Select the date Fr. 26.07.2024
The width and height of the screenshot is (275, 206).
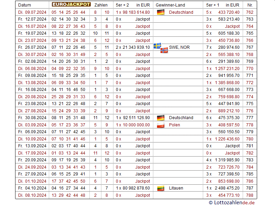[32, 47]
